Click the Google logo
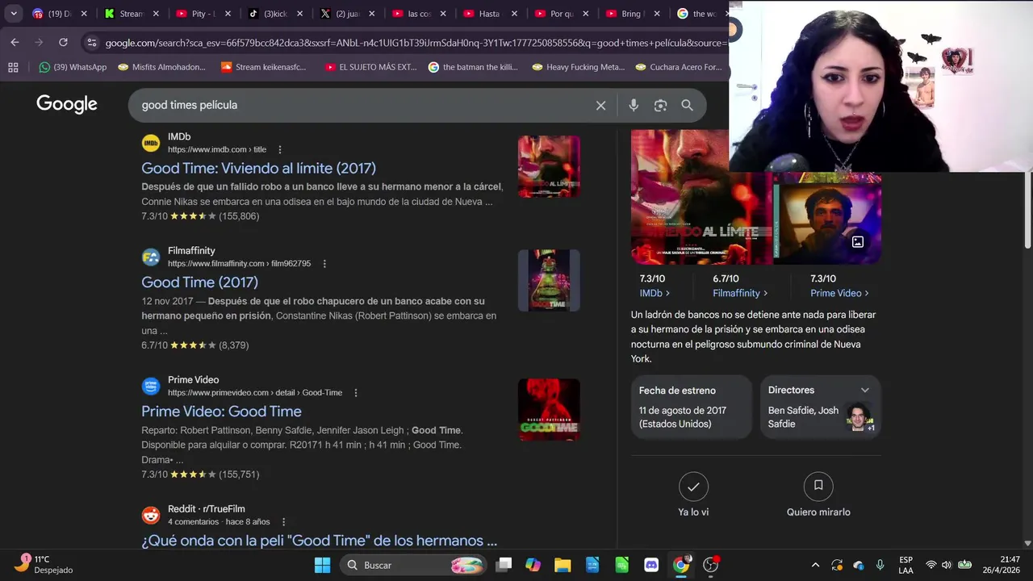Image resolution: width=1033 pixels, height=581 pixels. [67, 104]
